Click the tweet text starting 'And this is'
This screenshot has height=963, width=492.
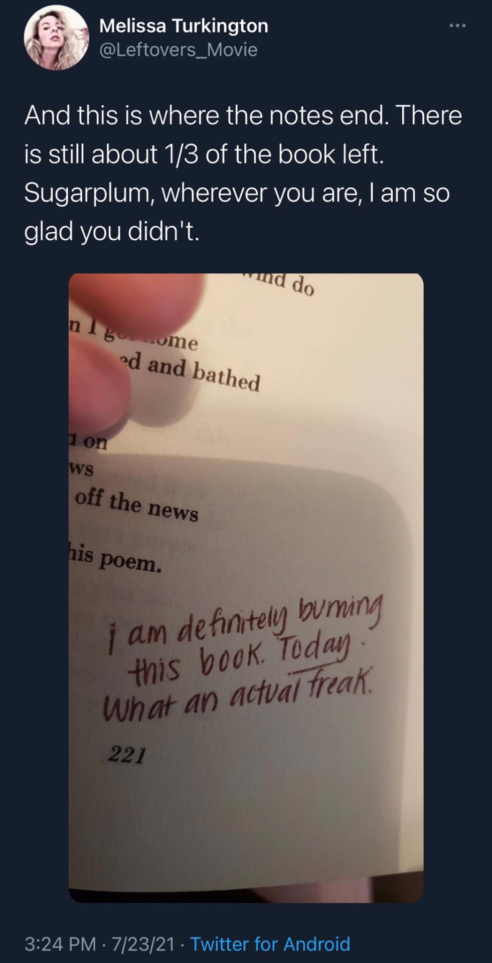tap(243, 115)
